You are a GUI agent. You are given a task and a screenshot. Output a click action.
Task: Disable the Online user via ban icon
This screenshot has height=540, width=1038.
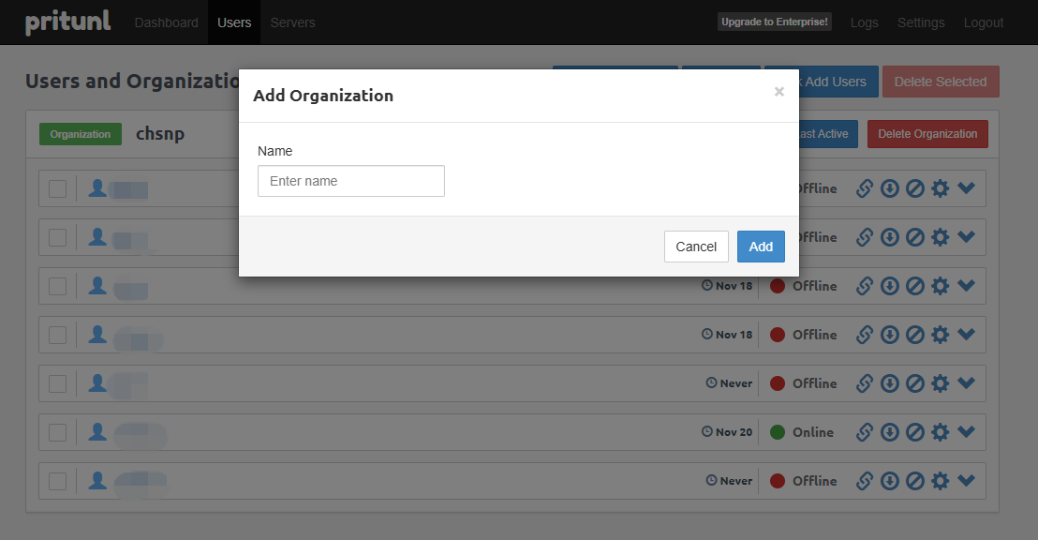915,432
